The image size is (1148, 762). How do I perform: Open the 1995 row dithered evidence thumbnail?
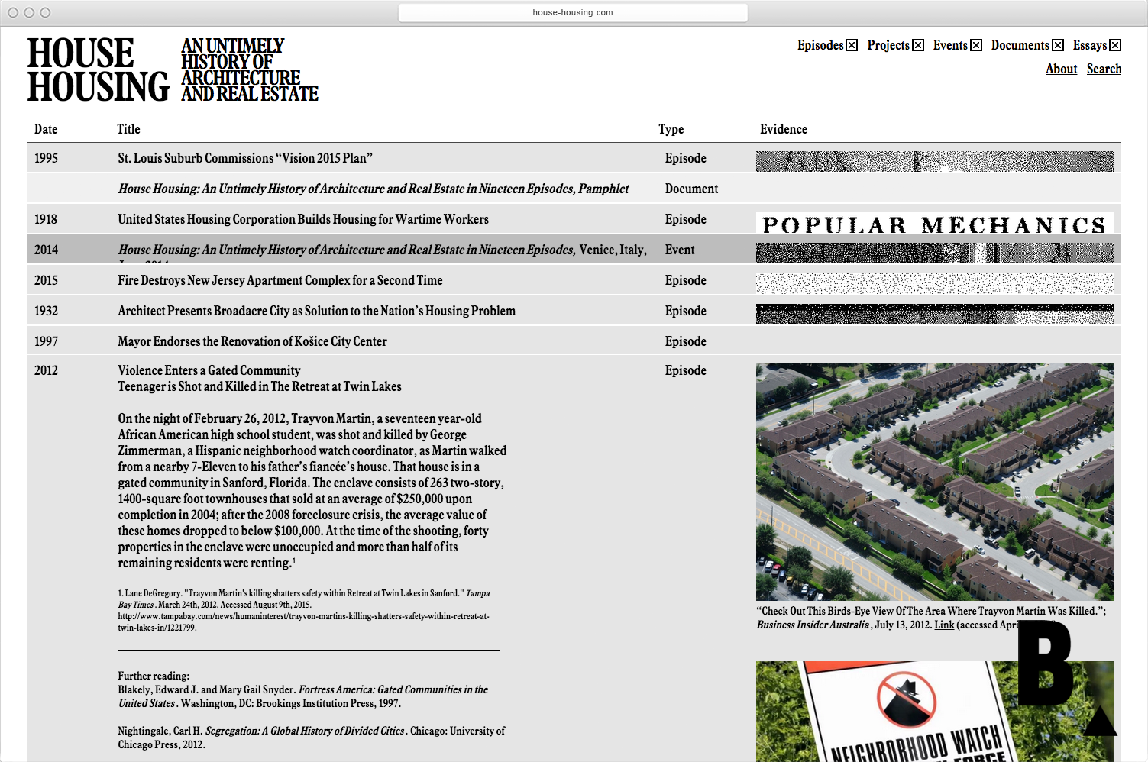pyautogui.click(x=934, y=161)
